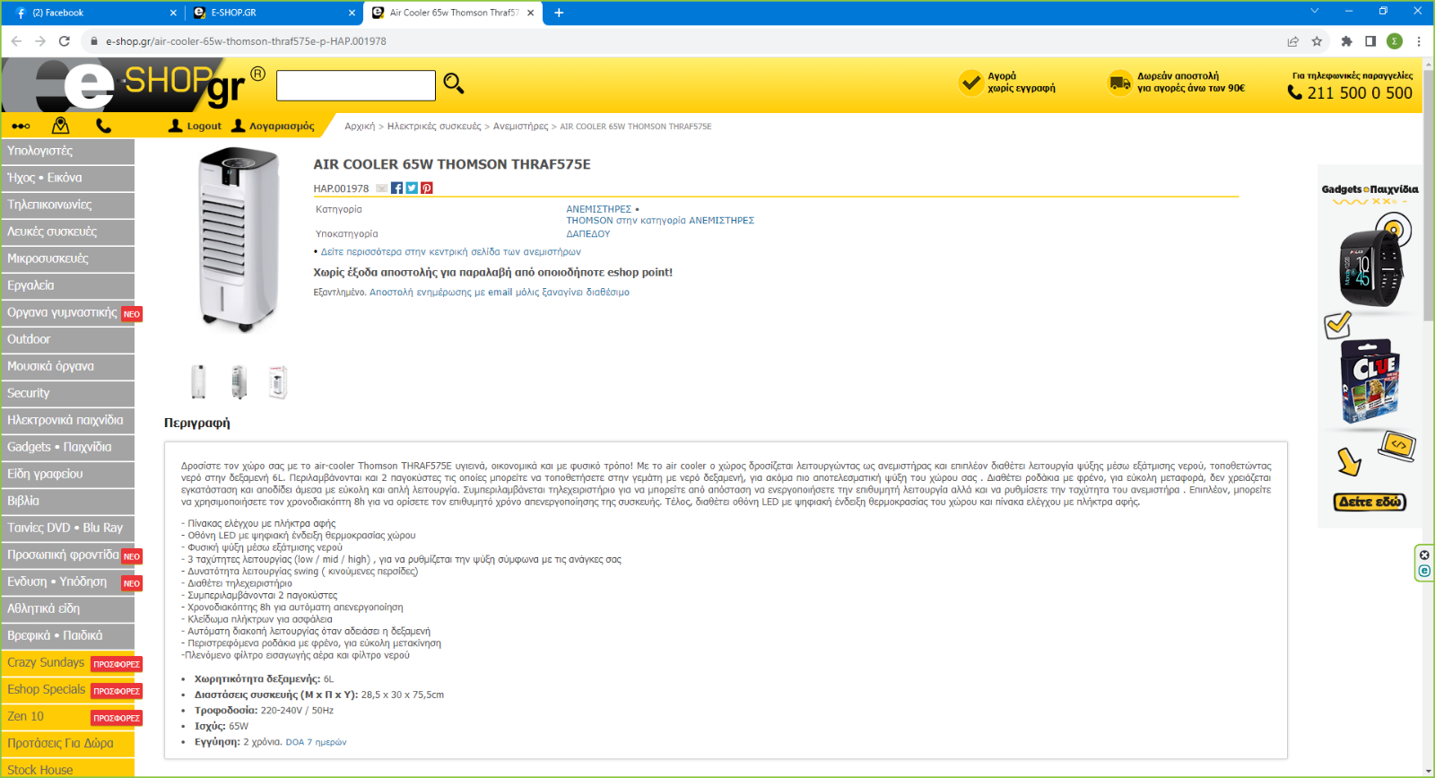
Task: Click the magnifier search icon
Action: [454, 84]
